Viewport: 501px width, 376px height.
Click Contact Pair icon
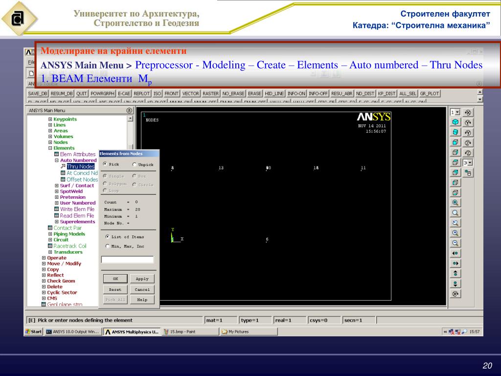(50, 228)
